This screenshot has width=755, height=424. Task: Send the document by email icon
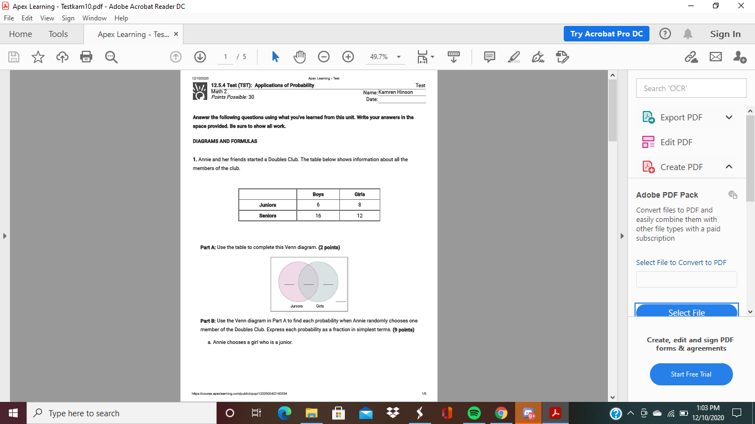coord(716,56)
